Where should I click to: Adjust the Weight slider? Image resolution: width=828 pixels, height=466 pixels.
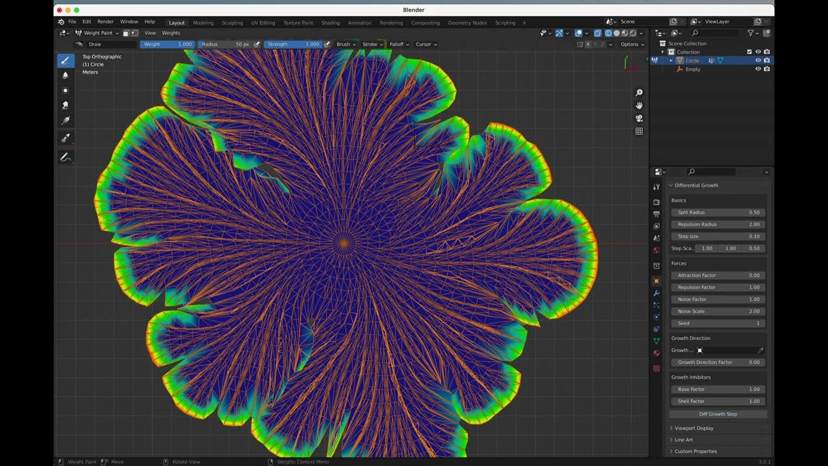(167, 44)
